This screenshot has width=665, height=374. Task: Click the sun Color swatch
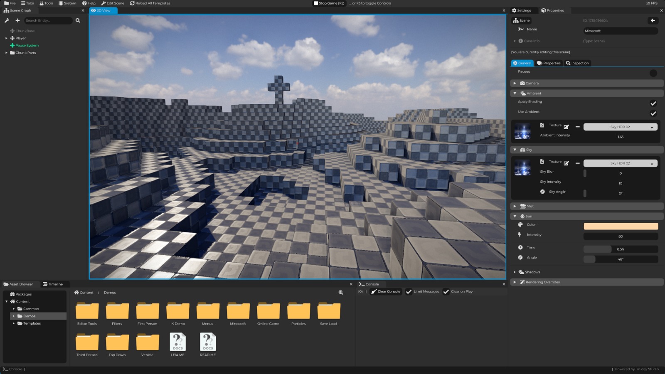tap(621, 226)
